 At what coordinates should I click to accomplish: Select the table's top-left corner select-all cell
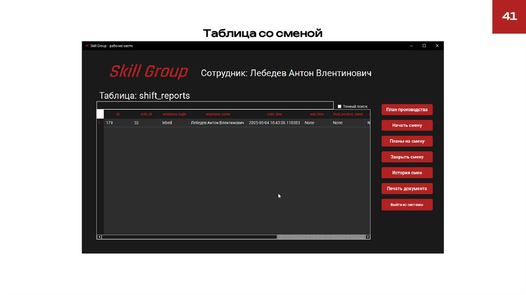click(100, 114)
